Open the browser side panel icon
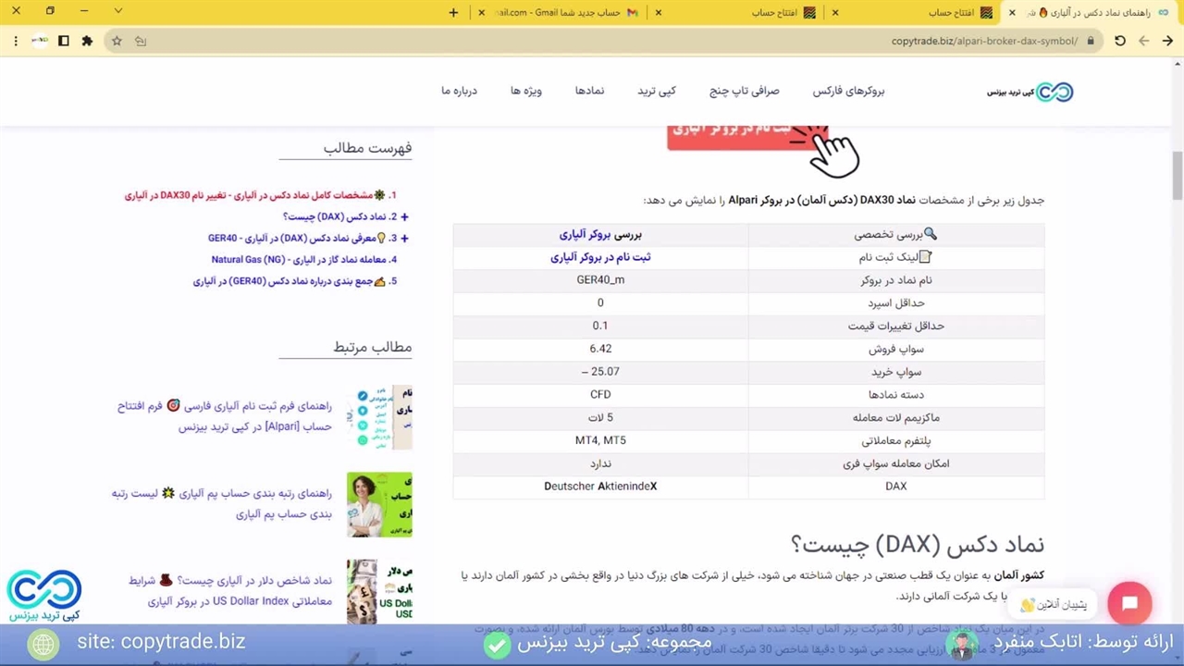Image resolution: width=1184 pixels, height=666 pixels. click(63, 41)
